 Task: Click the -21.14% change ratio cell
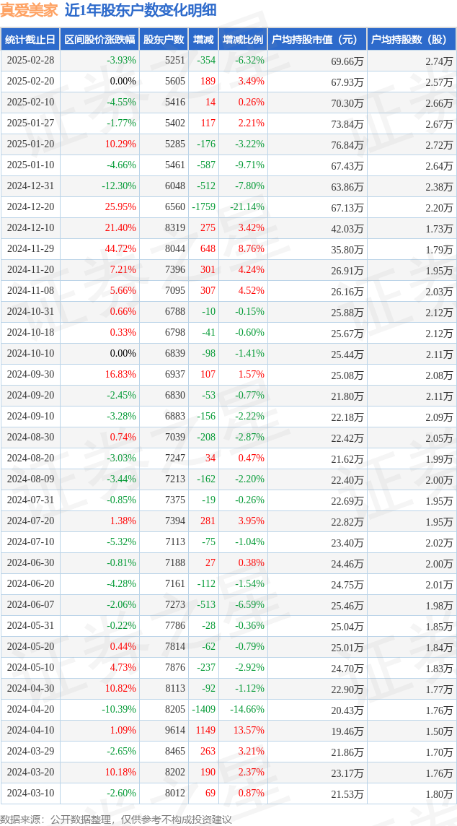click(247, 207)
